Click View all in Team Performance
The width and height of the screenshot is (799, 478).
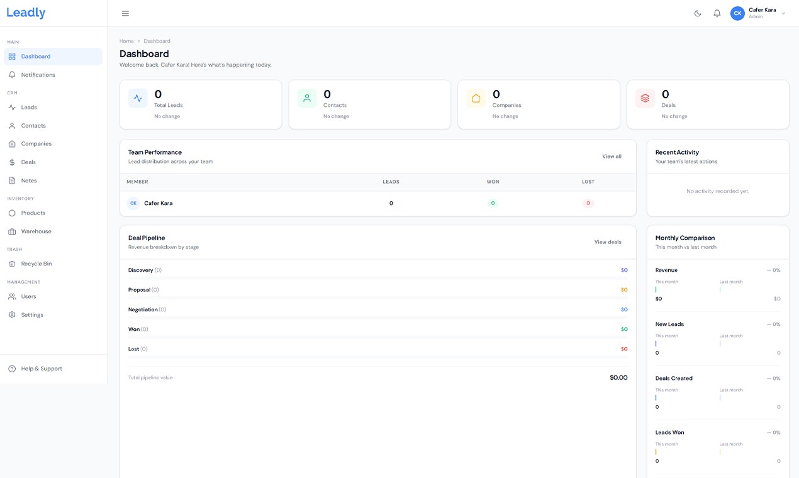(612, 157)
